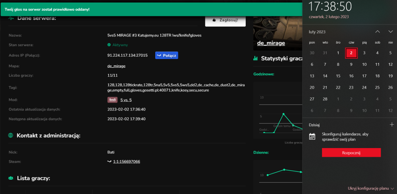Click the plus icon to add an event
This screenshot has height=194, width=397.
click(x=392, y=125)
